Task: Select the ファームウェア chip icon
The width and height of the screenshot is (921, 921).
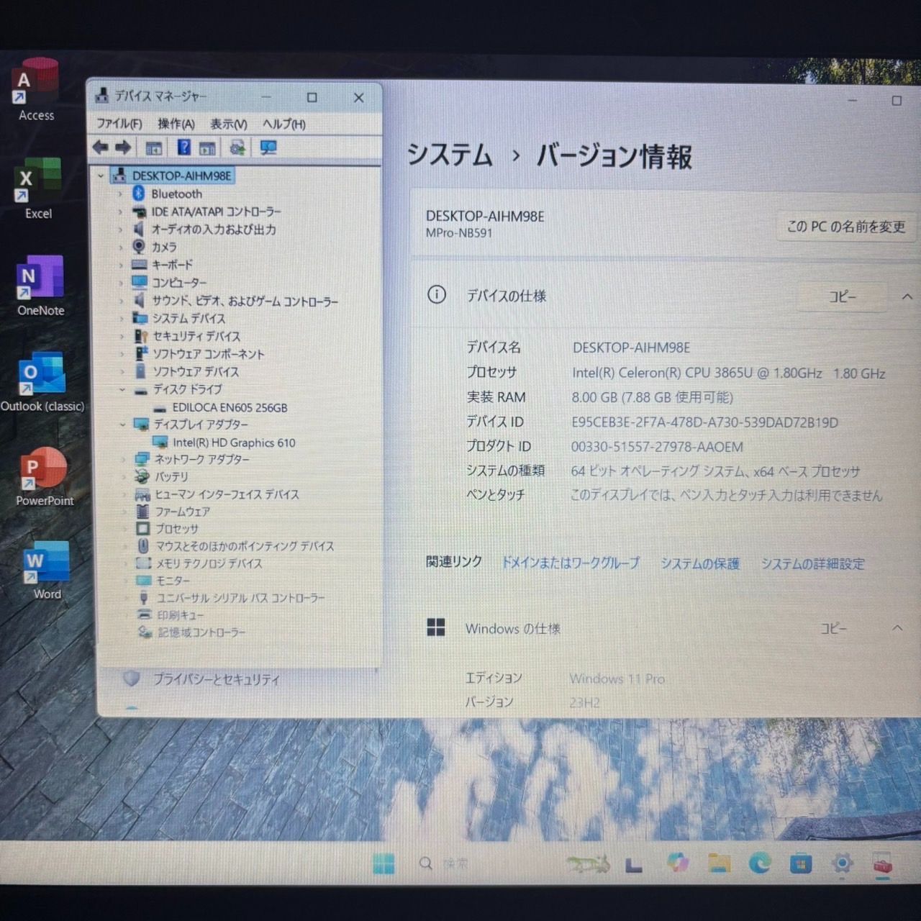Action: point(143,512)
